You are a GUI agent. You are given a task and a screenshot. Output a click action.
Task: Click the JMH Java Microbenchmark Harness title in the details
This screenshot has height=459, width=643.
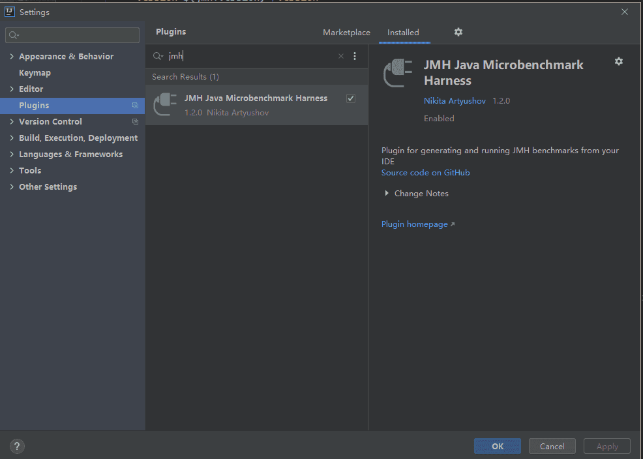click(x=503, y=72)
